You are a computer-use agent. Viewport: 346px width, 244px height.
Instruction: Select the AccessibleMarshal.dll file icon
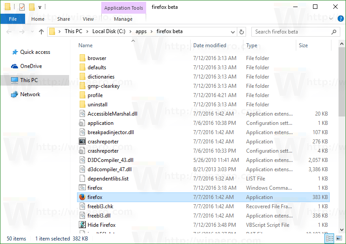click(x=82, y=114)
